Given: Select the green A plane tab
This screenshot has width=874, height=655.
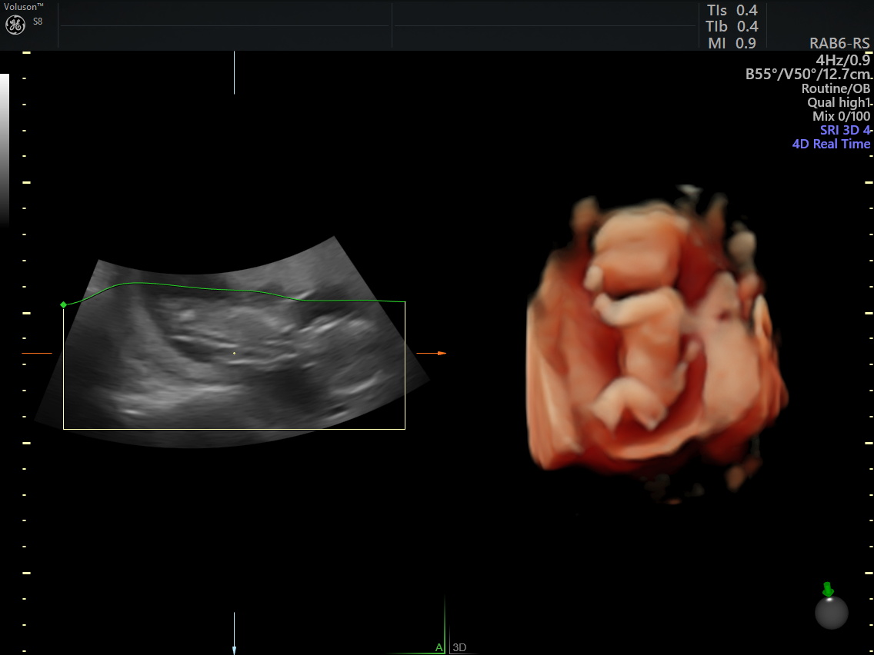Looking at the screenshot, I should (439, 647).
